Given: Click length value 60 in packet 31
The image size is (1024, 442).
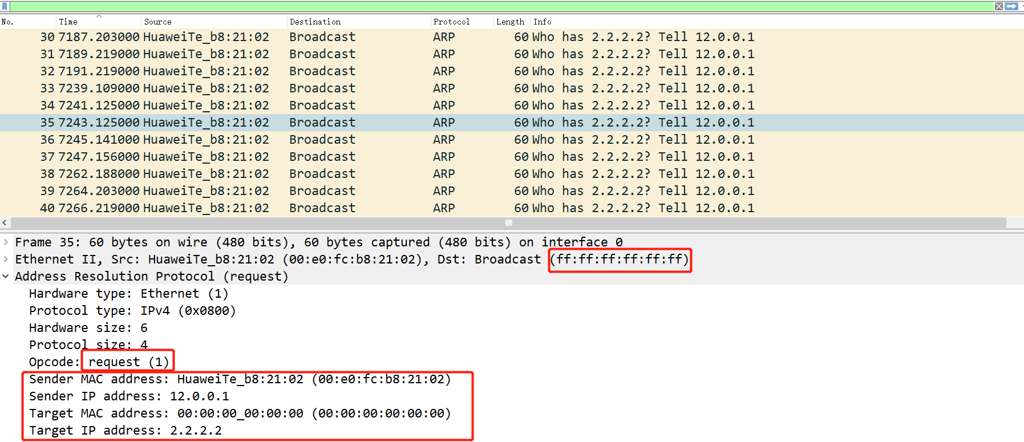Looking at the screenshot, I should [521, 54].
